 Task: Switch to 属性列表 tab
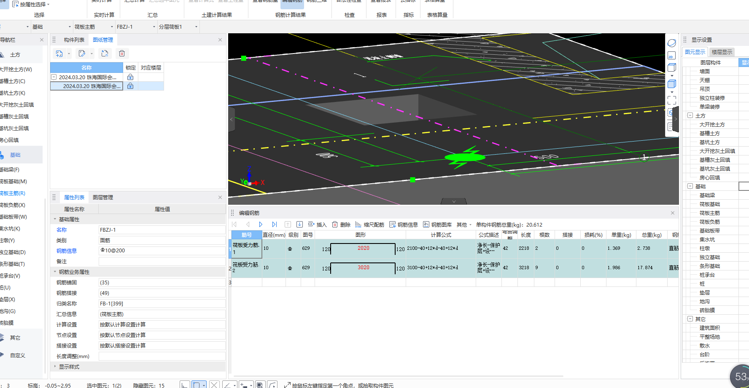point(74,197)
